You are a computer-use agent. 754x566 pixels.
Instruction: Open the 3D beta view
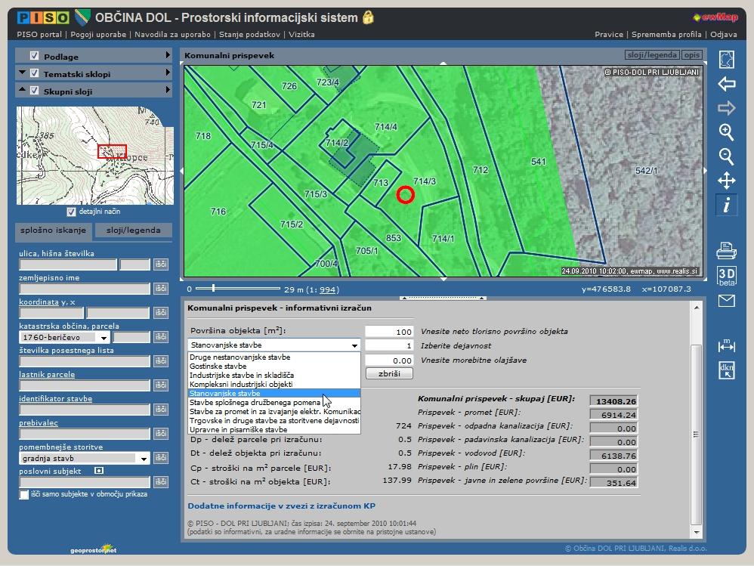[x=726, y=275]
